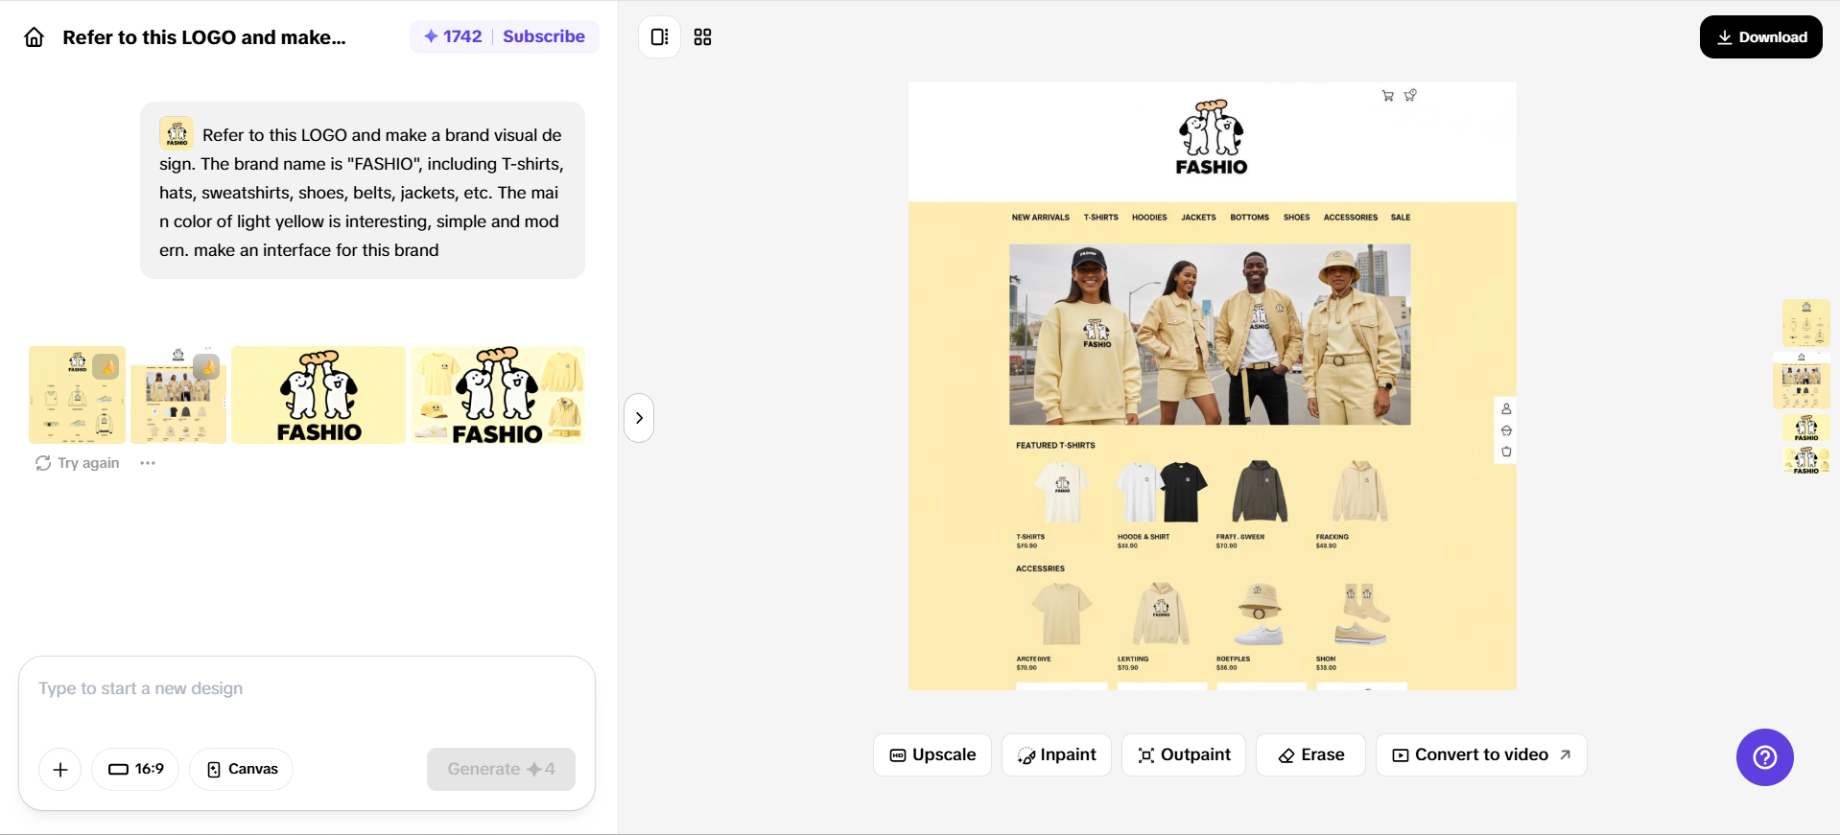Regenerate results with Try again
The image size is (1840, 835).
click(x=78, y=463)
